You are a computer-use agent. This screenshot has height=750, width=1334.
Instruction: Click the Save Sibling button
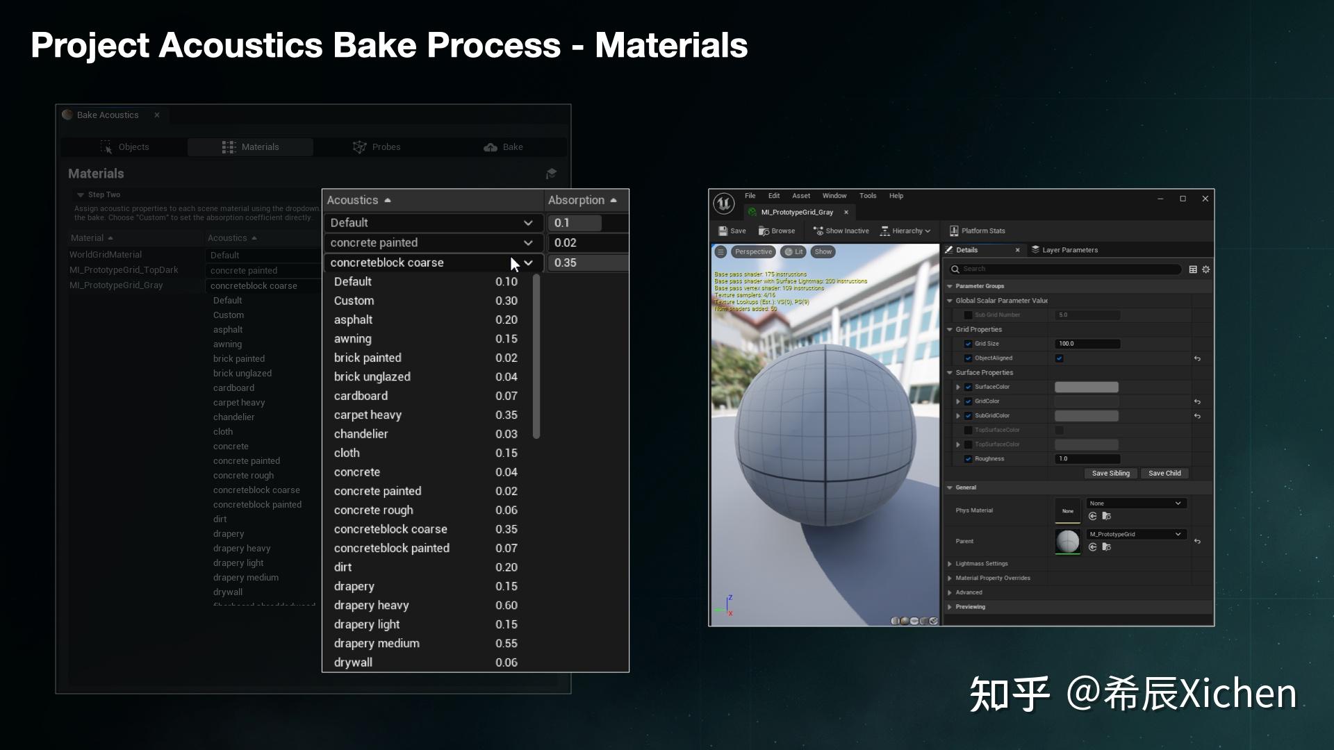(1111, 473)
